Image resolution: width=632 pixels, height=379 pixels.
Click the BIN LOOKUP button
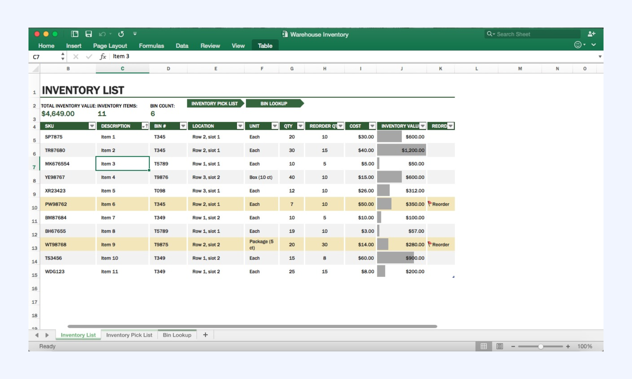pos(274,104)
